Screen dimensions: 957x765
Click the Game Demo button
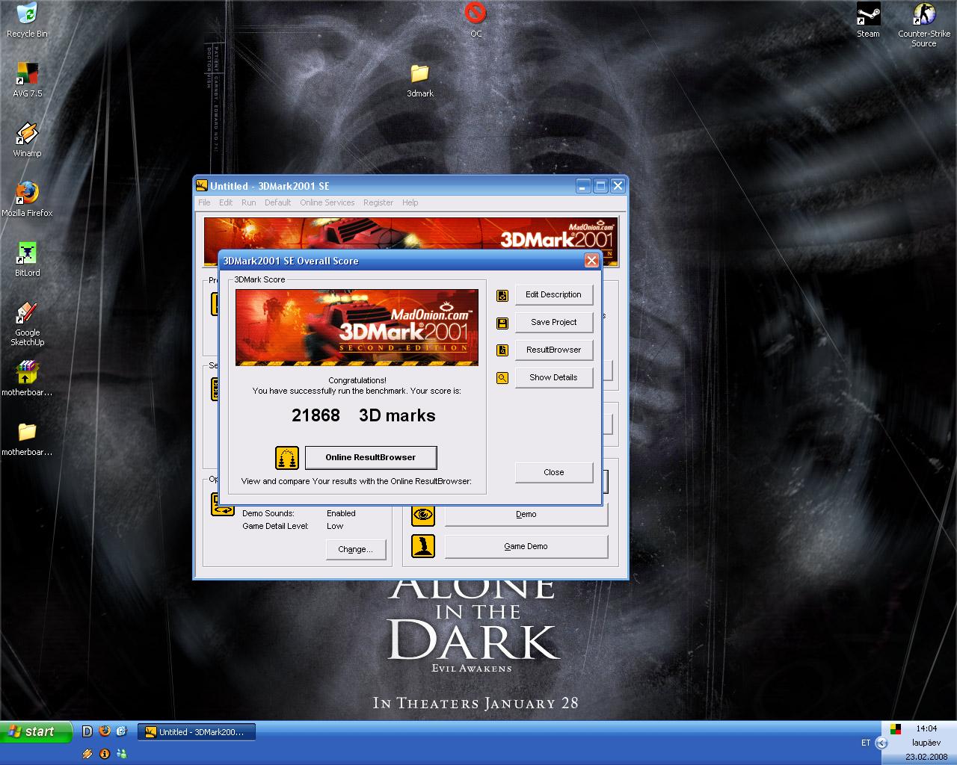click(x=526, y=546)
